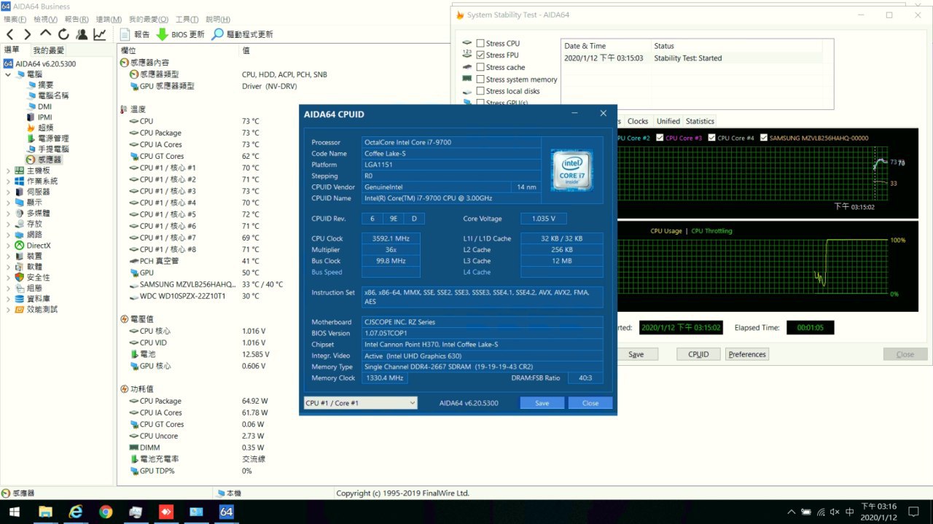Toggle the CPU Core #4 graph checkbox
Viewport: 933px width, 524px height.
(712, 138)
